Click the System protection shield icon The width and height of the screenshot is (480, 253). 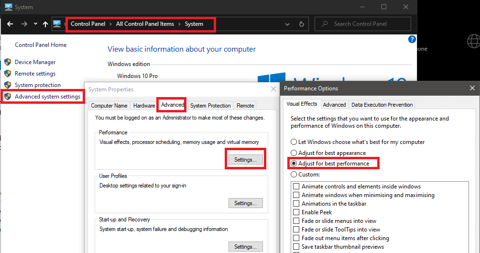tap(8, 85)
